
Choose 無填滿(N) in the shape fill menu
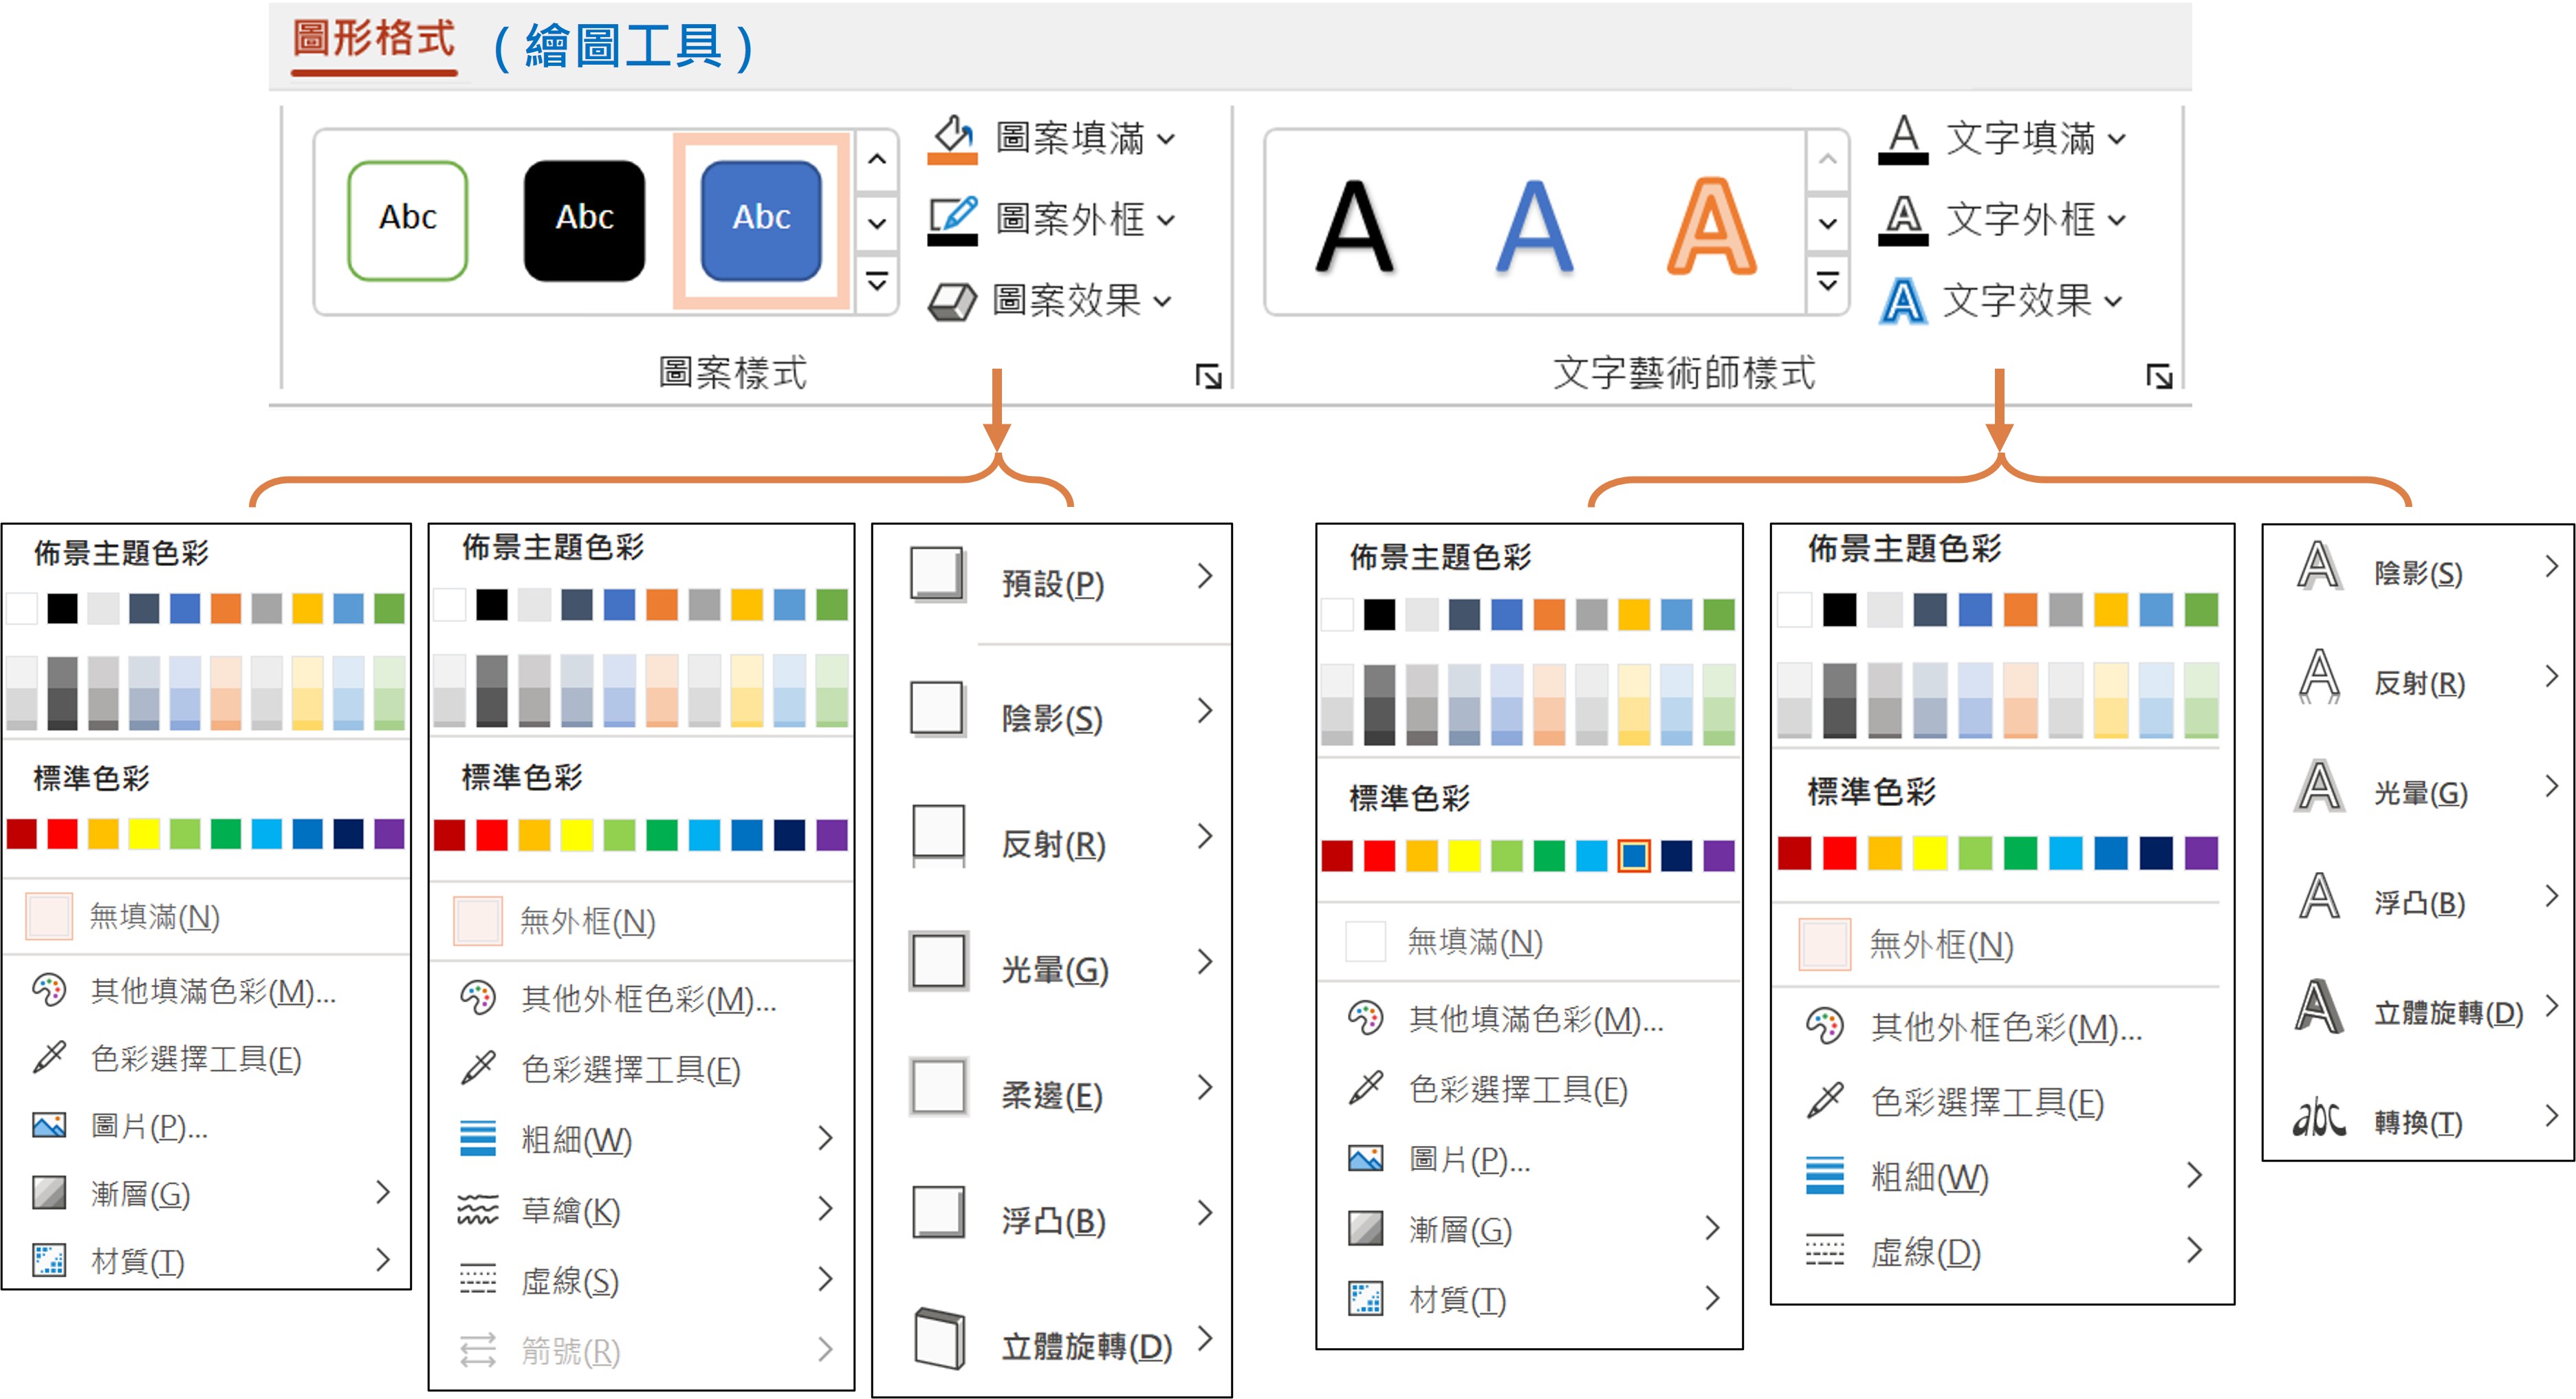tap(154, 916)
